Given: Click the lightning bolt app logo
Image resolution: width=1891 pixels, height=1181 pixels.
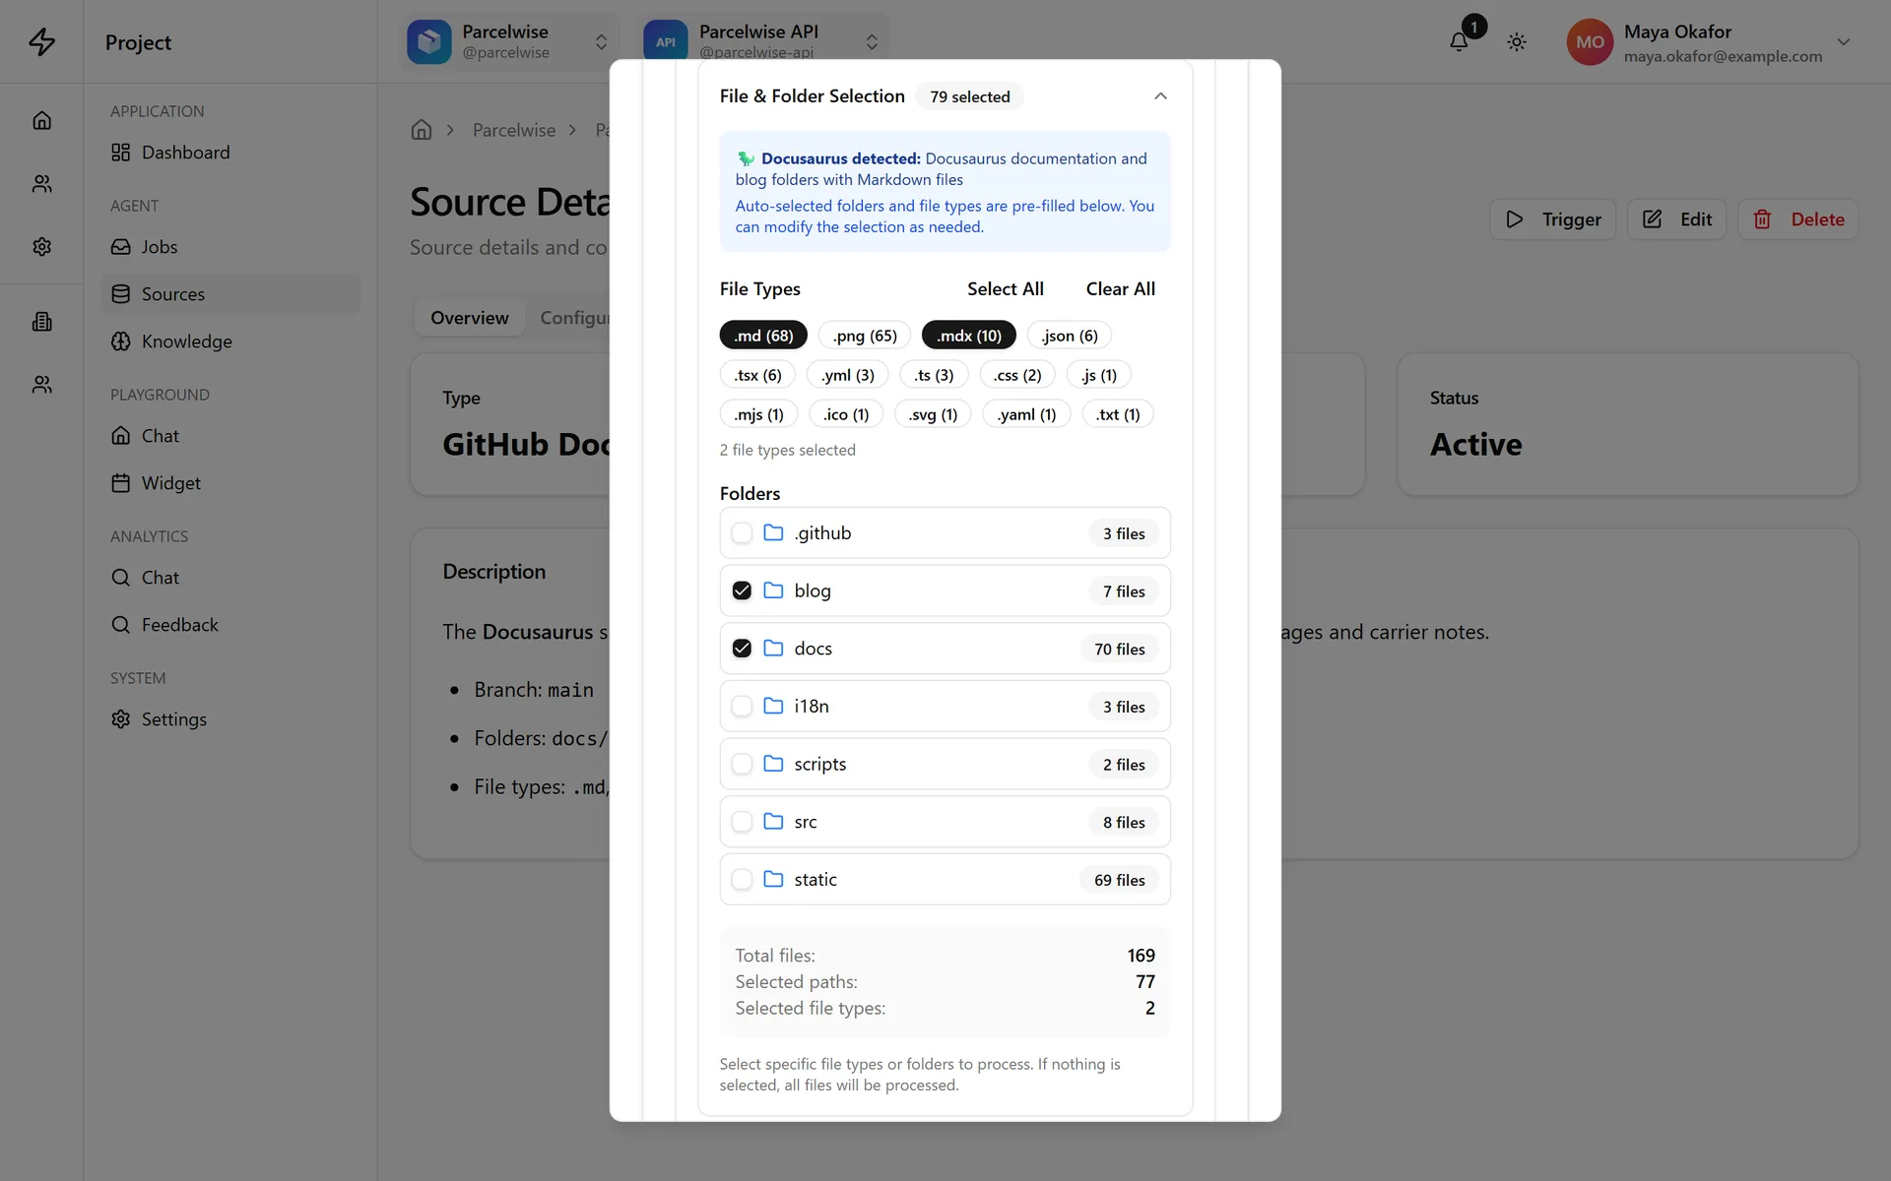Looking at the screenshot, I should point(41,41).
